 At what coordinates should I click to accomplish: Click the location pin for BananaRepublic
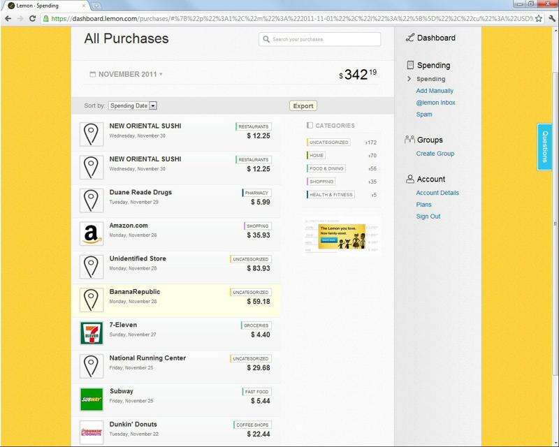click(x=92, y=300)
